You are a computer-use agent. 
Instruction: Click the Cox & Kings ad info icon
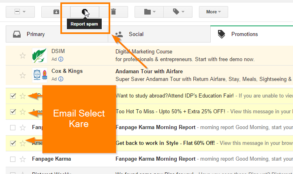pos(61,79)
